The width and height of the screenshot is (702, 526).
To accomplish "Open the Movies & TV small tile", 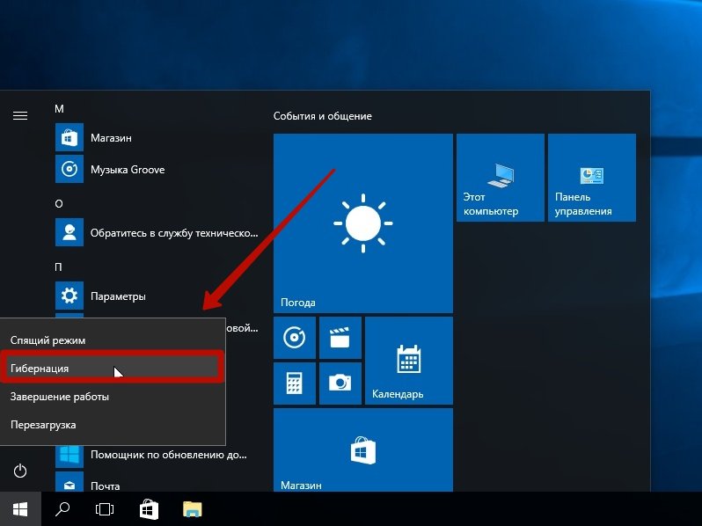I will tap(340, 338).
